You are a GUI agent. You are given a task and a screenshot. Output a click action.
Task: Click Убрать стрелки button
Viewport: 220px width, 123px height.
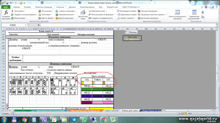pos(126,18)
